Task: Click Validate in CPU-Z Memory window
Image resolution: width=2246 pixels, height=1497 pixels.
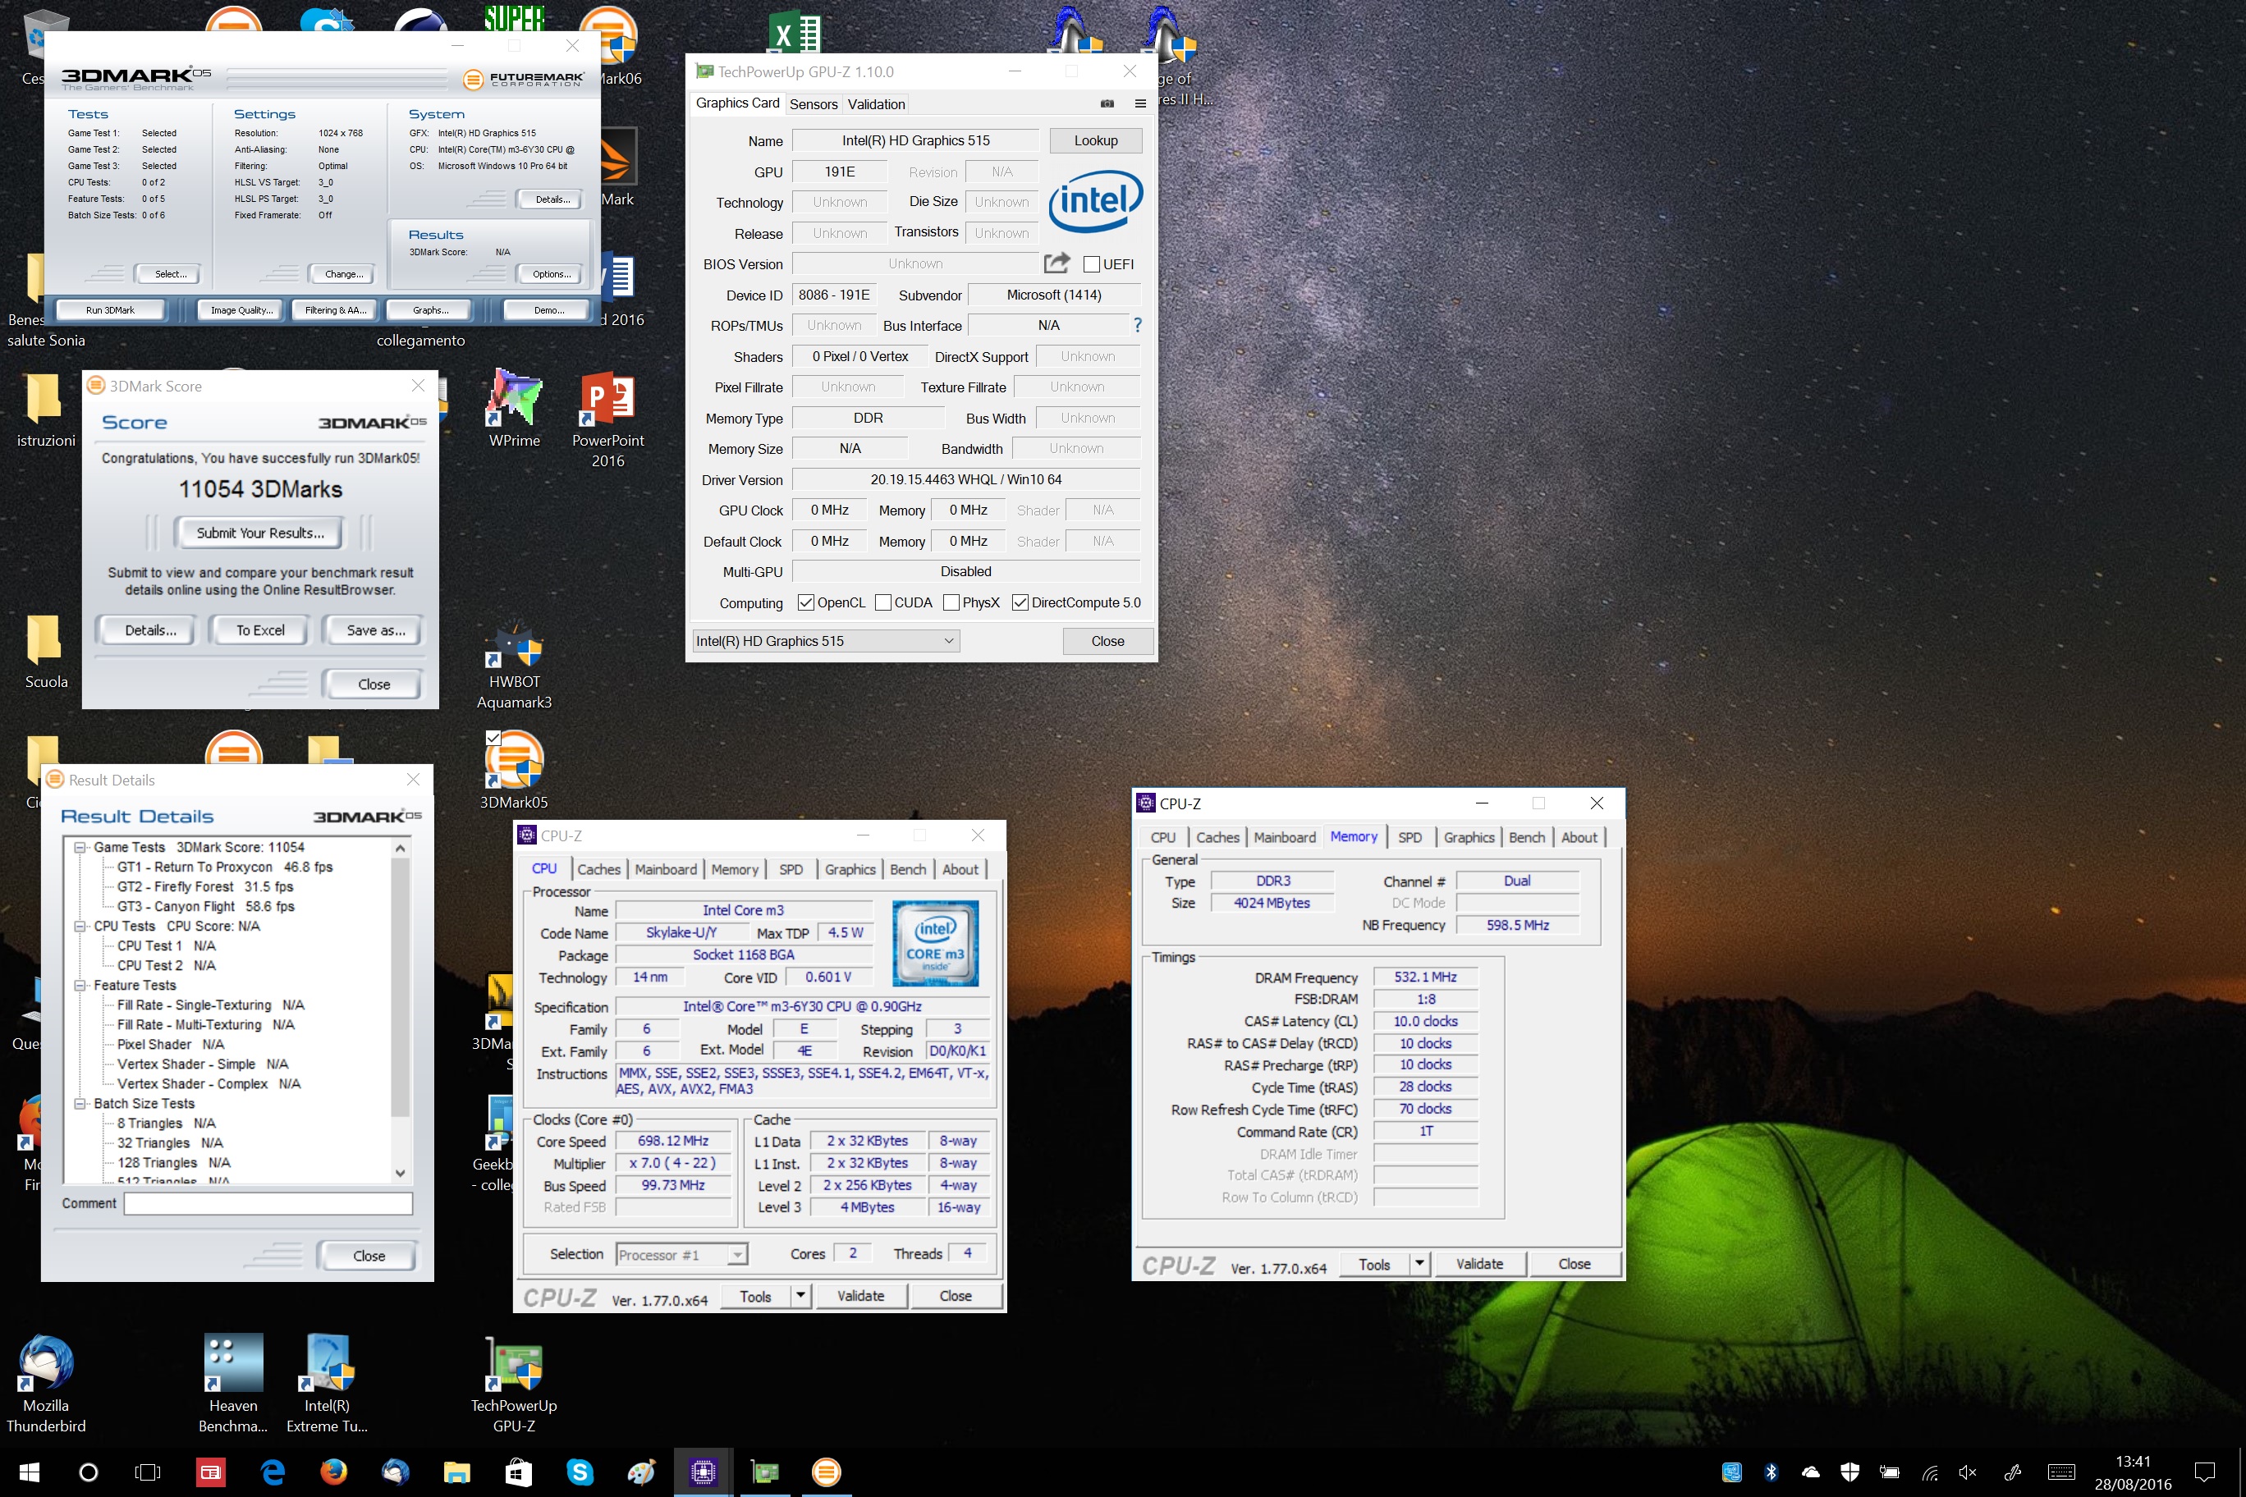Action: [1479, 1263]
